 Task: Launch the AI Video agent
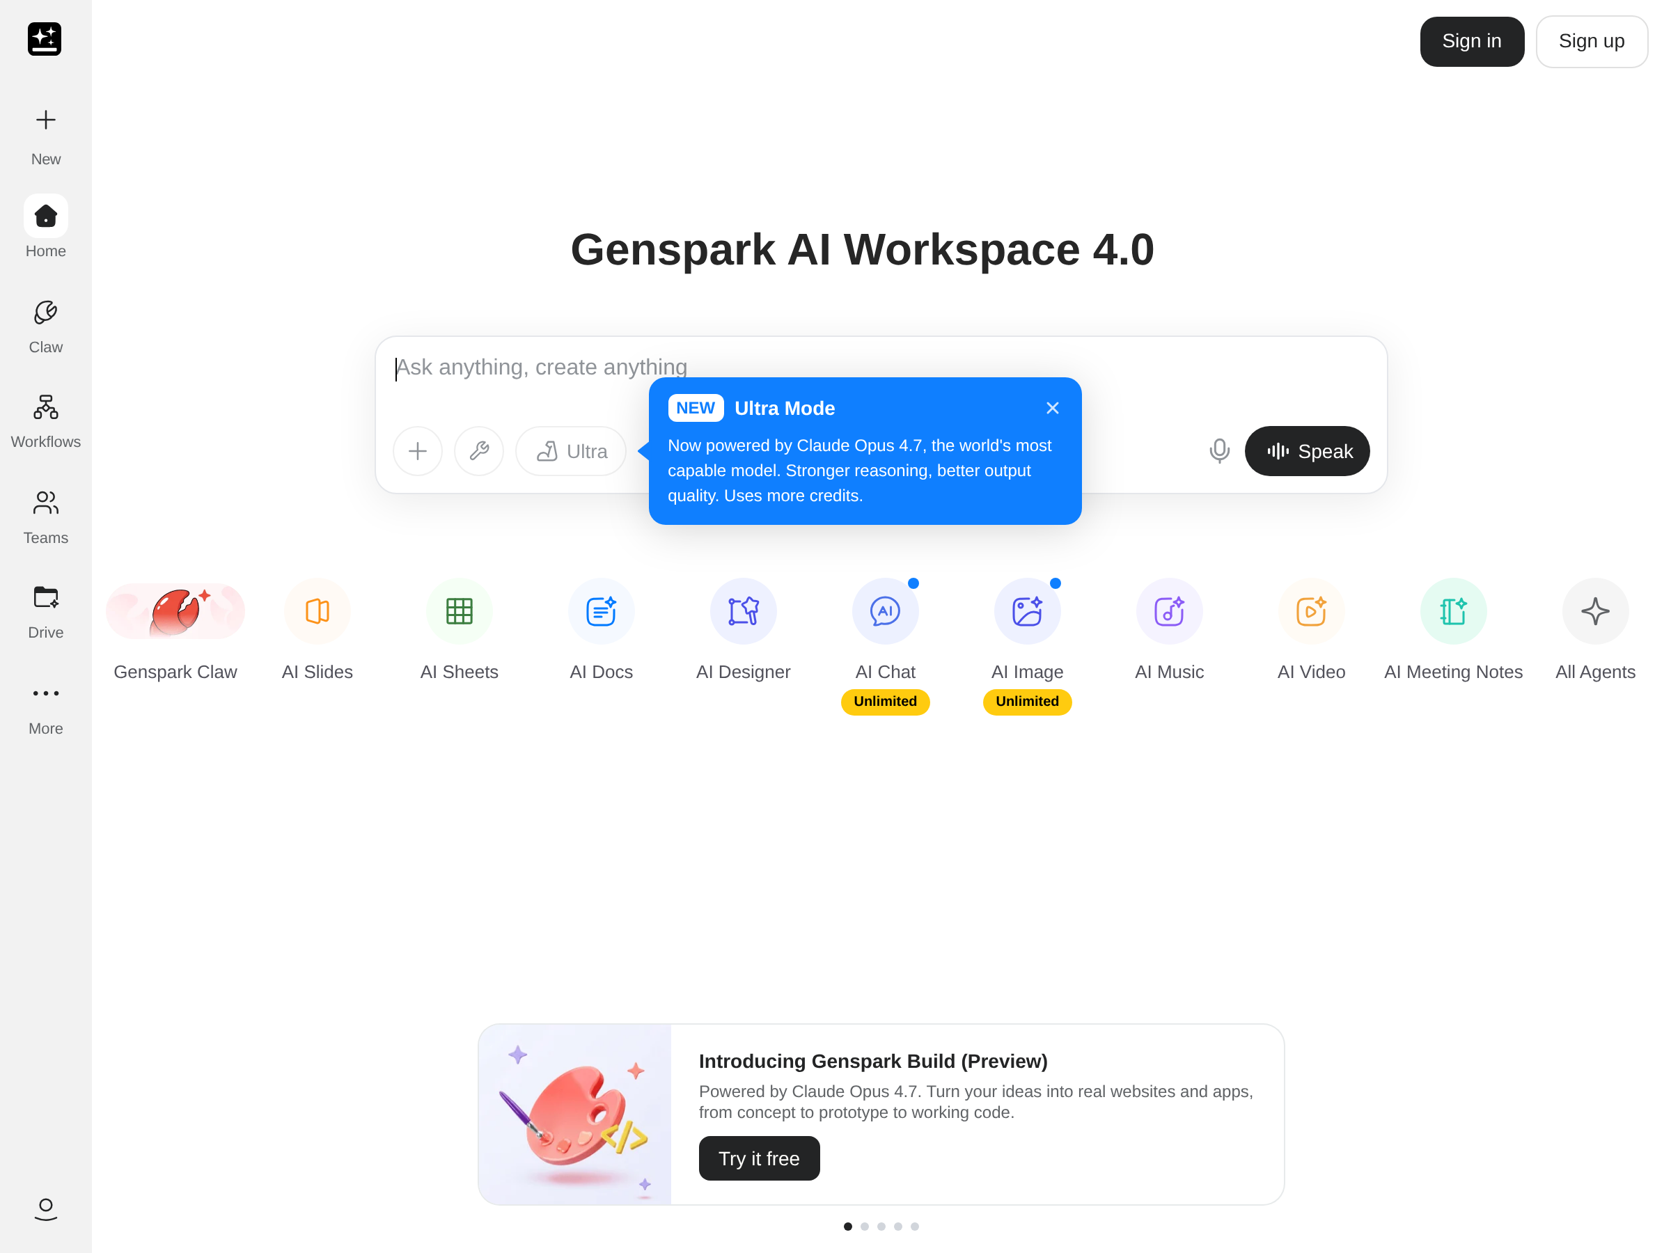pyautogui.click(x=1310, y=611)
